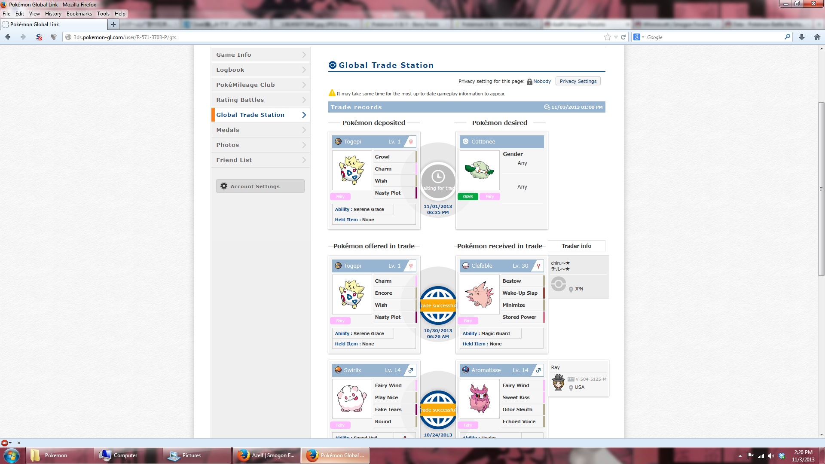This screenshot has width=825, height=464.
Task: Click the Global Trade Station header icon
Action: pos(333,65)
